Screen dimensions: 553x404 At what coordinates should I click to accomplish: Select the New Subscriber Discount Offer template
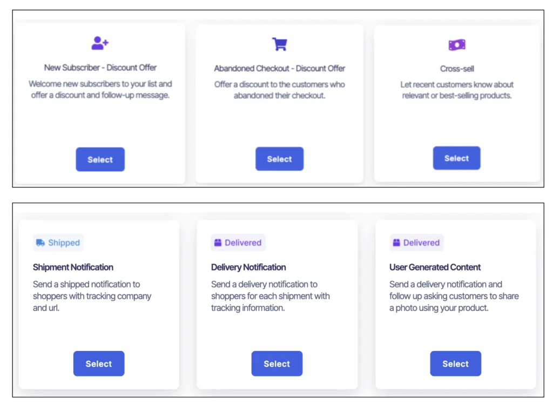(x=100, y=159)
